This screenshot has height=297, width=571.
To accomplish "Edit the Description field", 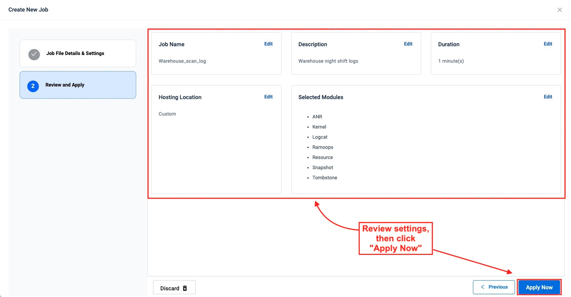I will tap(408, 44).
